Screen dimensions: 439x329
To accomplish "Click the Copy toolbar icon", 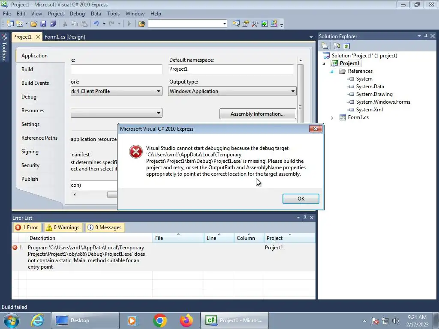I will [x=75, y=24].
